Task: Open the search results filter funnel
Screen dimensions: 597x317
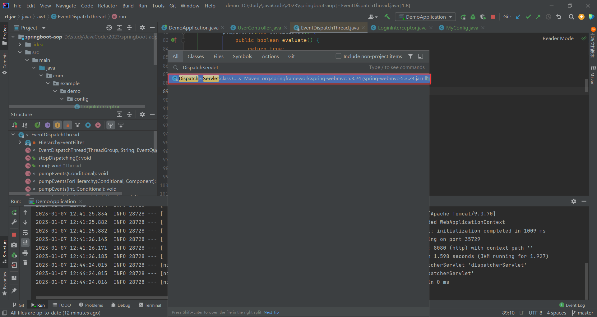Action: coord(410,56)
